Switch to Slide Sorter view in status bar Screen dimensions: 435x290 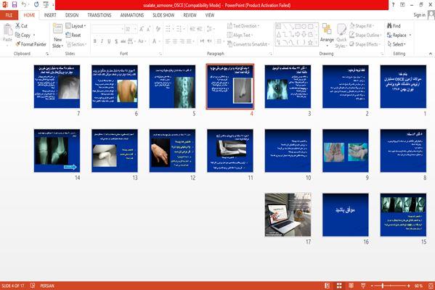(339, 286)
